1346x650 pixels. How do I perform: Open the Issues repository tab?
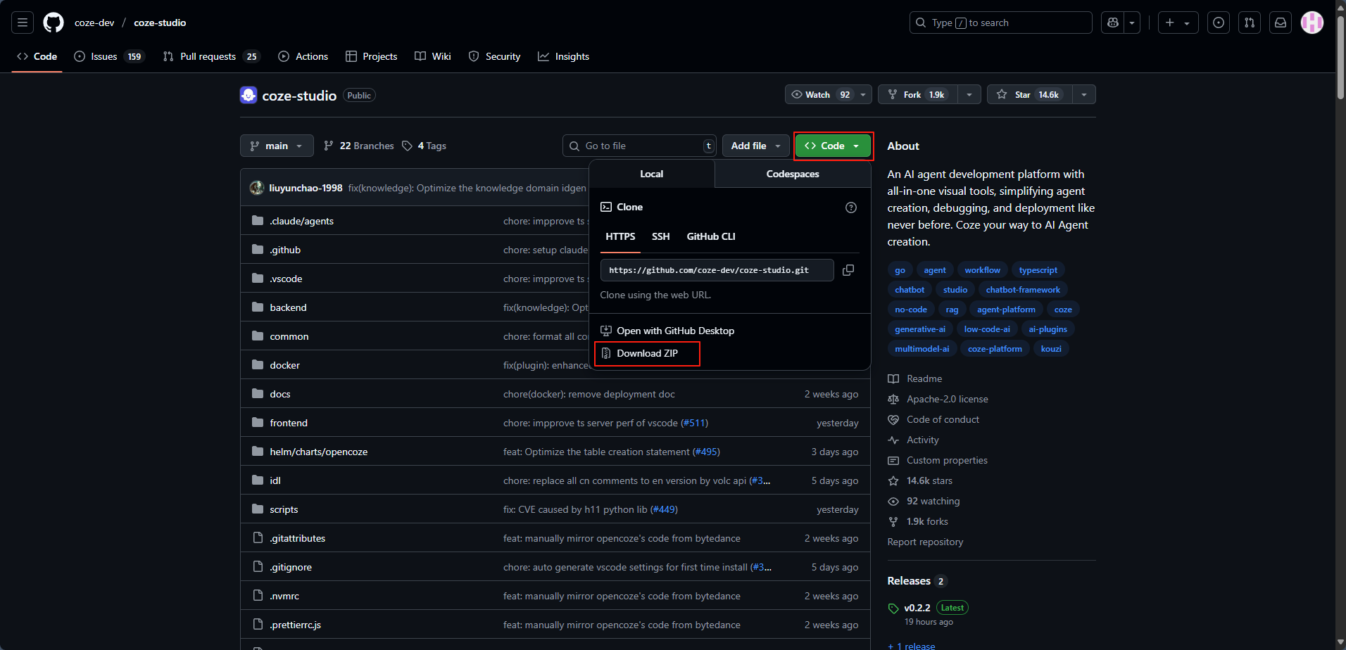coord(109,56)
